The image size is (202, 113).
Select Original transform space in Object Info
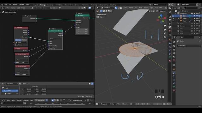click(x=18, y=40)
